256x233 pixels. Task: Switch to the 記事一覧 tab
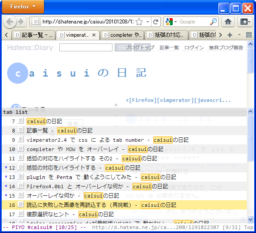(33, 35)
